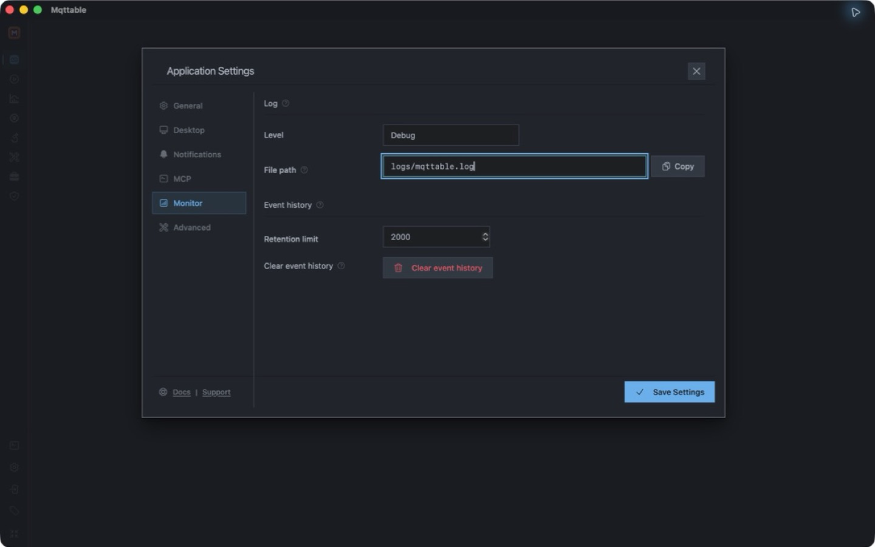
Task: Click the four-square grid icon at sidebar bottom
Action: [x=14, y=534]
